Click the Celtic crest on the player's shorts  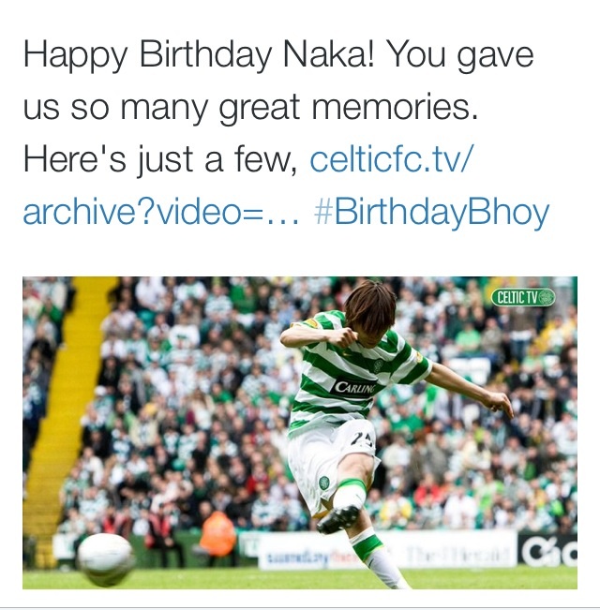tap(324, 483)
